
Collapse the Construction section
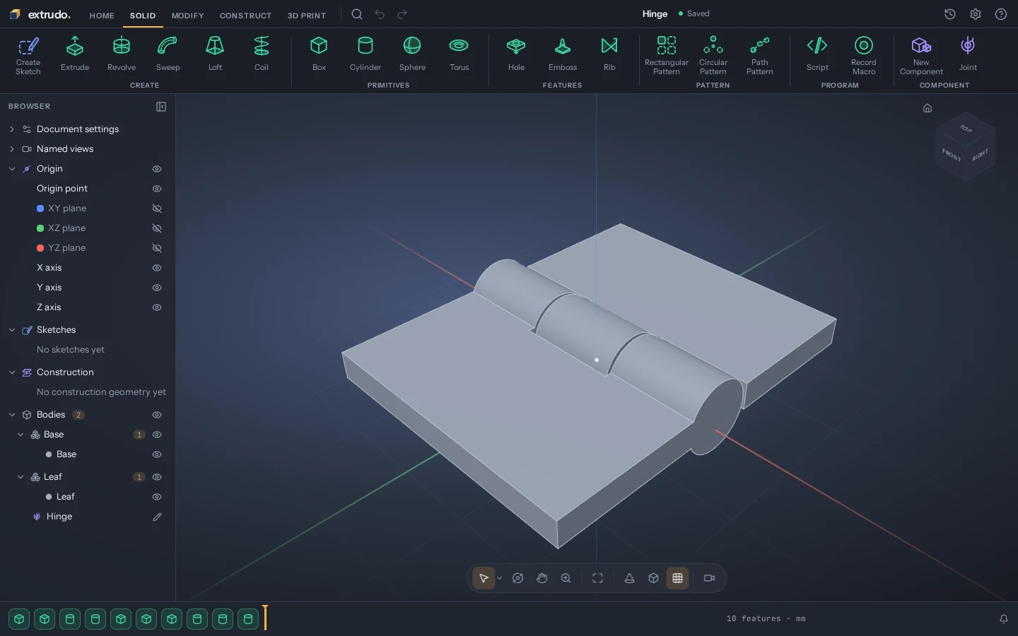pyautogui.click(x=12, y=372)
